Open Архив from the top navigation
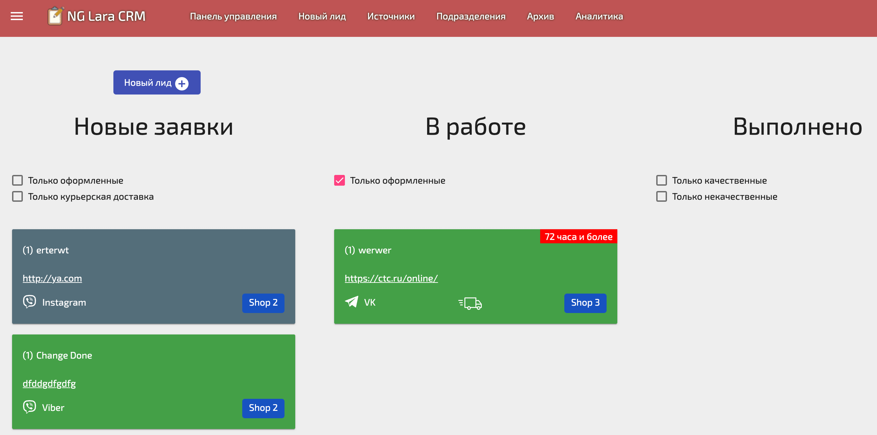 click(540, 16)
